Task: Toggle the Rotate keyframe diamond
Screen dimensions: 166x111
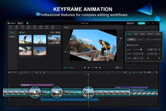Action: coord(159,58)
